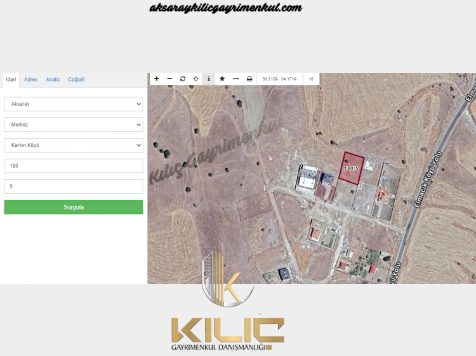The height and width of the screenshot is (356, 476).
Task: Click the Elmacık Köyü Yolu road label
Action: coord(428,180)
